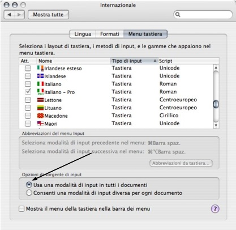Open Abbreviazioni da tastiera button
Screen dimensions: 236x230
181,163
